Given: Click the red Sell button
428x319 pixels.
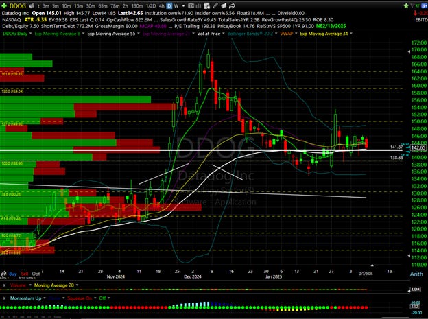Looking at the screenshot, I should point(25,274).
